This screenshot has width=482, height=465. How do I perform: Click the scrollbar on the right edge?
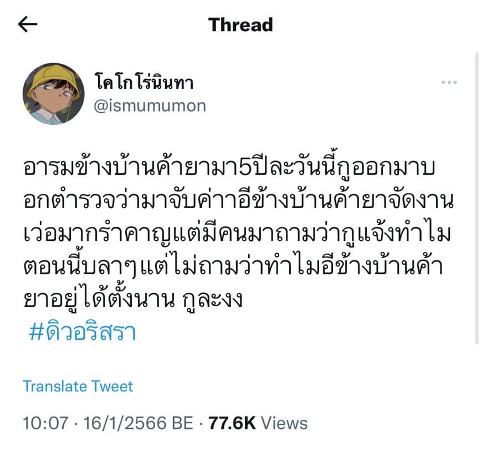point(476,198)
